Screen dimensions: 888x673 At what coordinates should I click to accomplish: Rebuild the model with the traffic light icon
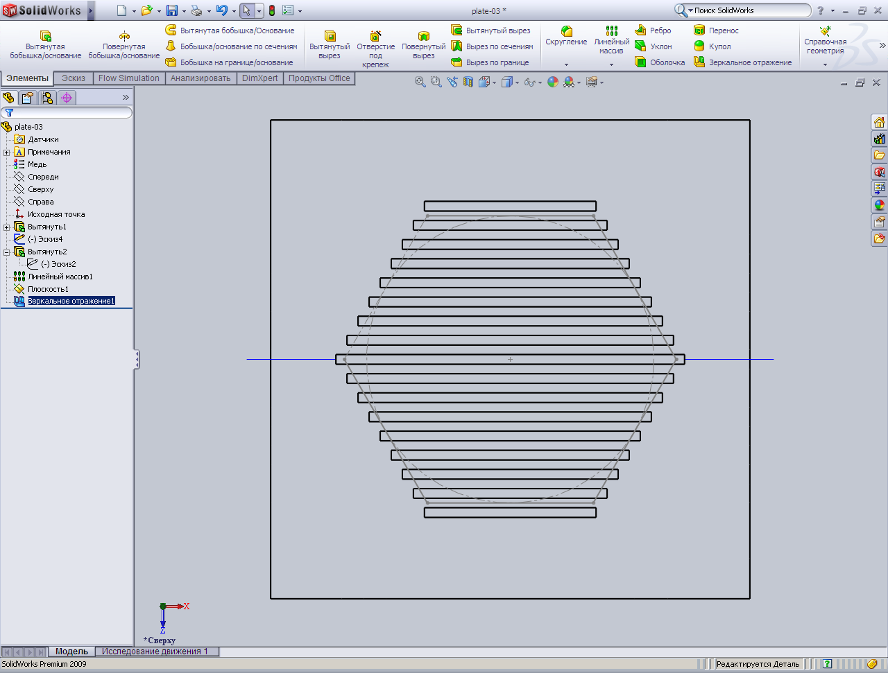[x=272, y=10]
